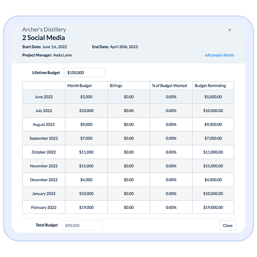Click the % of Budget Worked header
The height and width of the screenshot is (257, 257).
pyautogui.click(x=170, y=86)
